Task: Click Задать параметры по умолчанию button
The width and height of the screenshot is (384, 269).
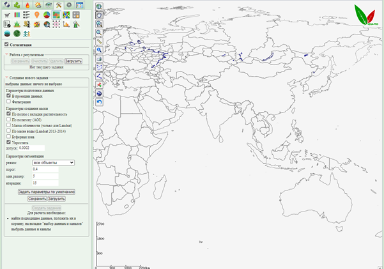Action: [x=47, y=191]
